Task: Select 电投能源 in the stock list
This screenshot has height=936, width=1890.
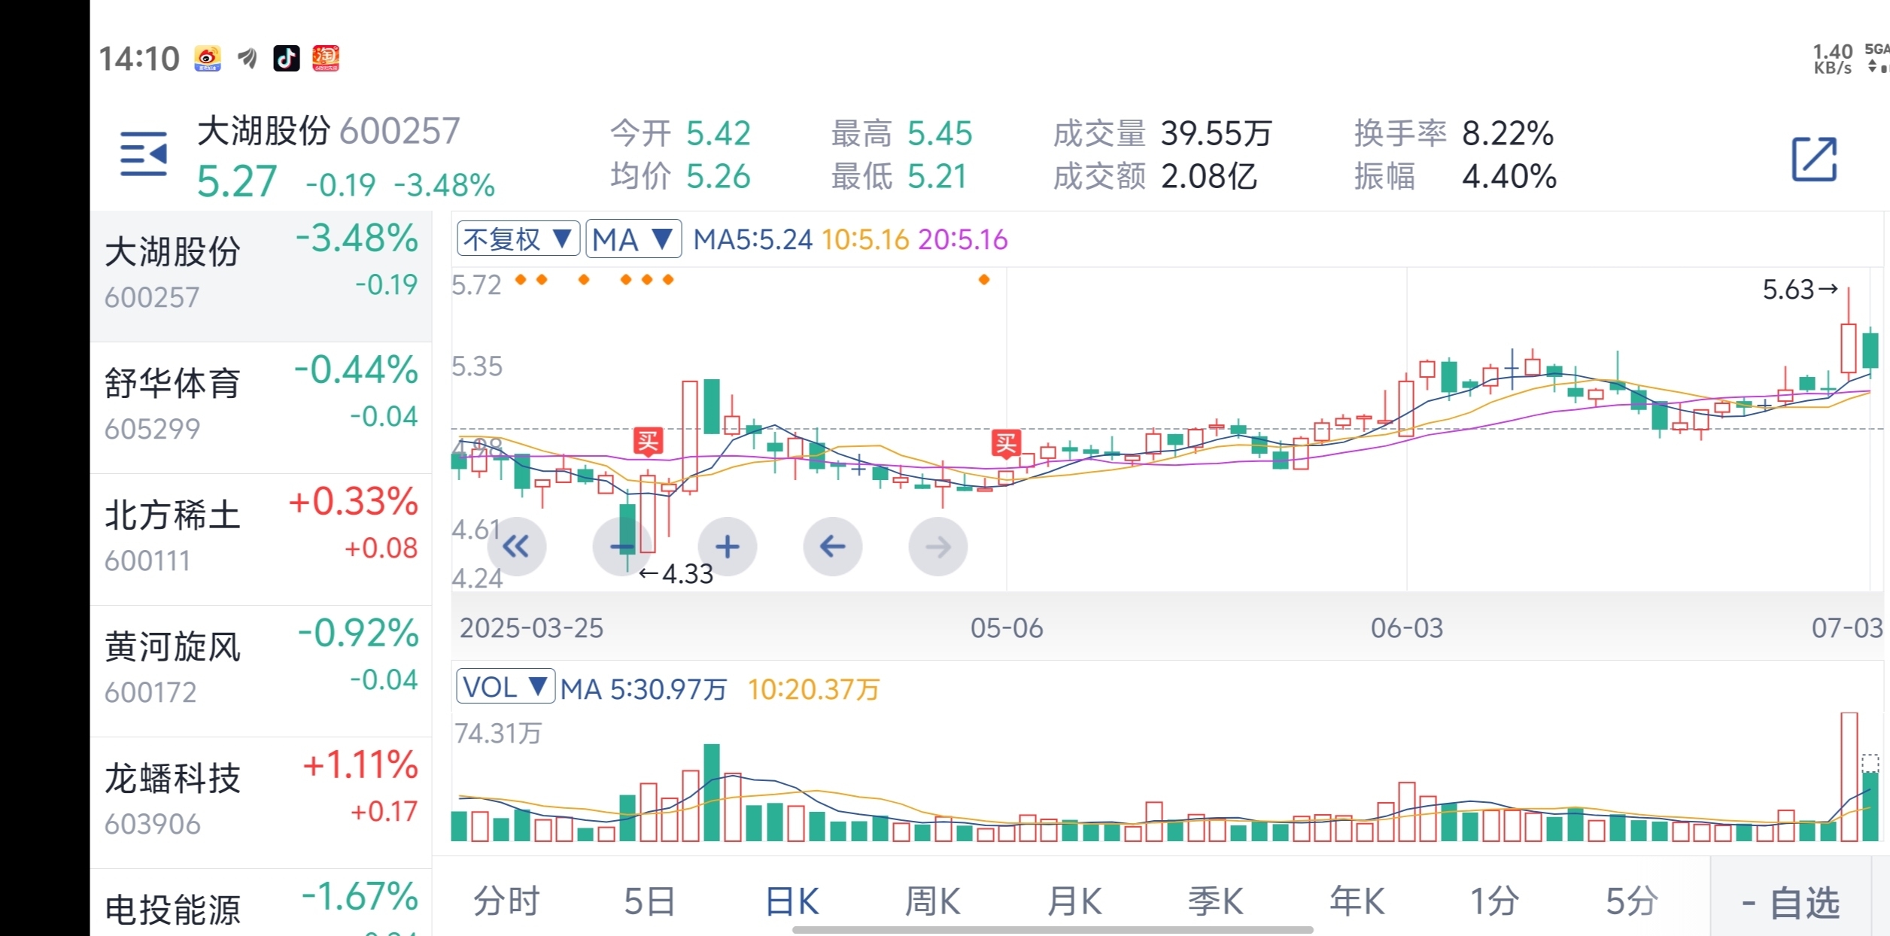Action: (261, 903)
